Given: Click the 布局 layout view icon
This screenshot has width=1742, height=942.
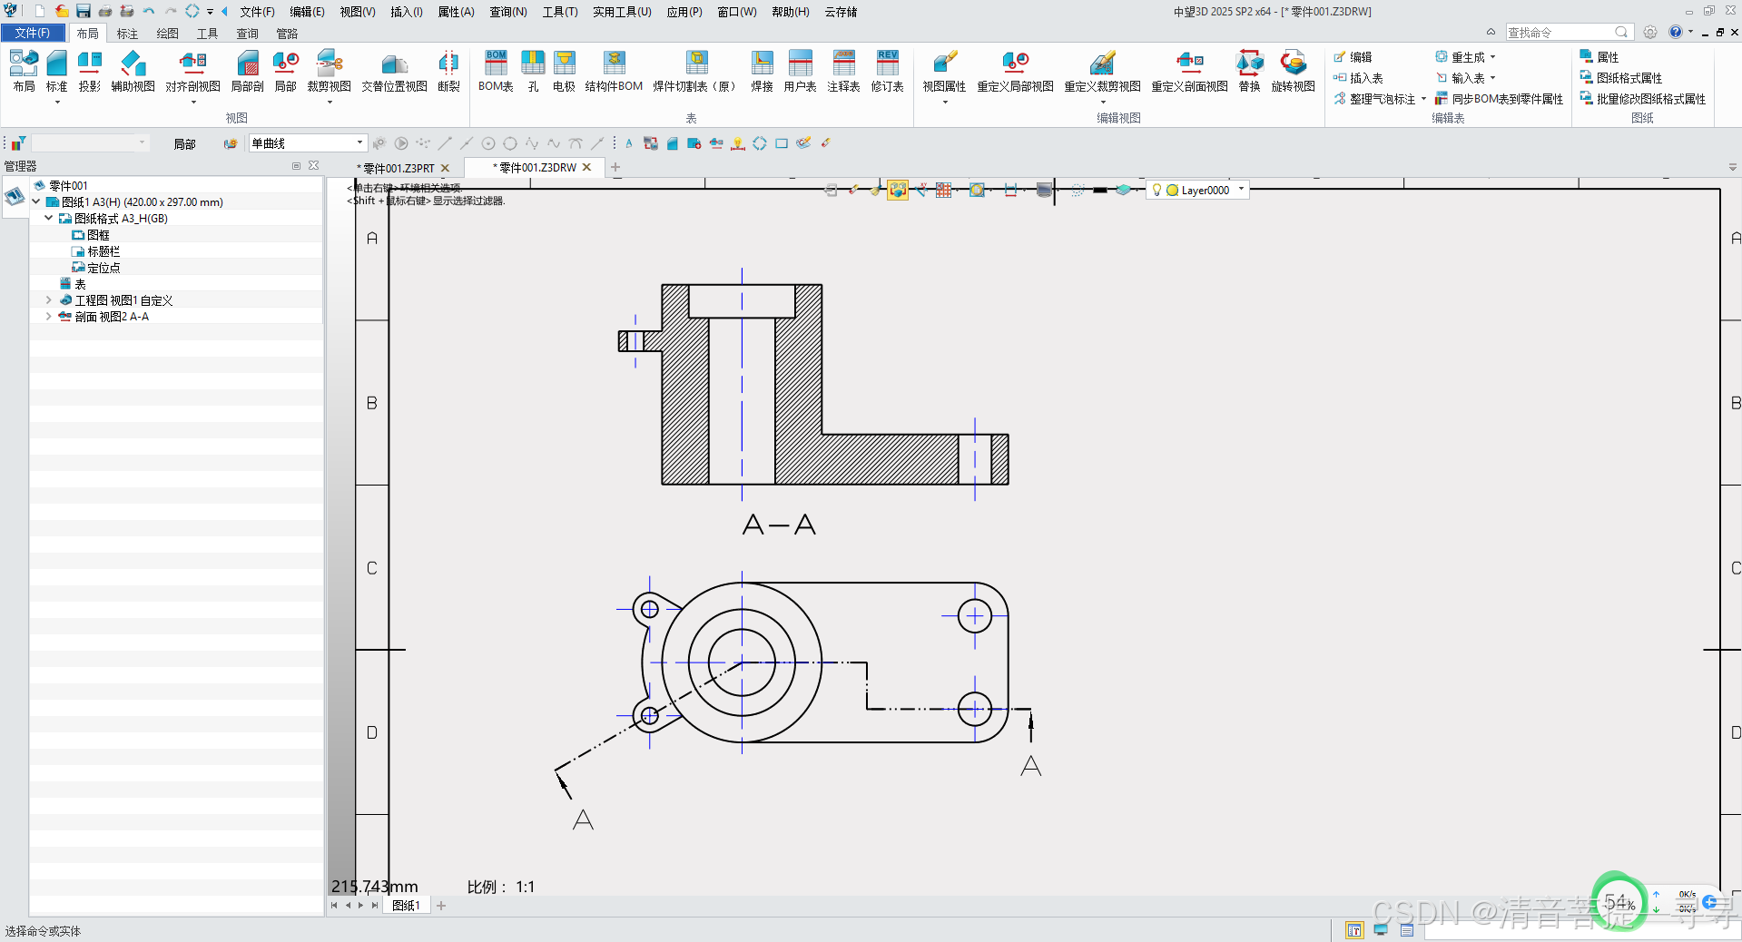Looking at the screenshot, I should (x=24, y=71).
